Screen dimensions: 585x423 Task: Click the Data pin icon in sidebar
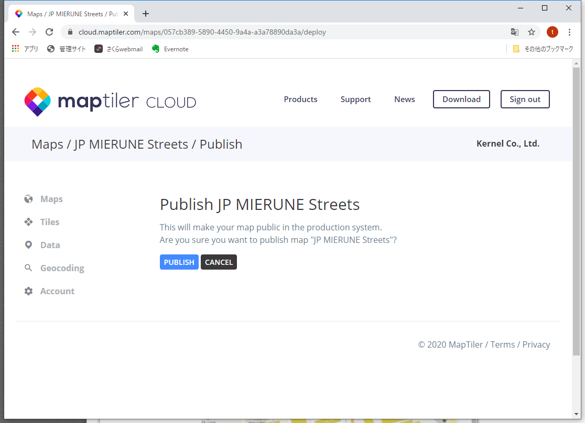[28, 245]
